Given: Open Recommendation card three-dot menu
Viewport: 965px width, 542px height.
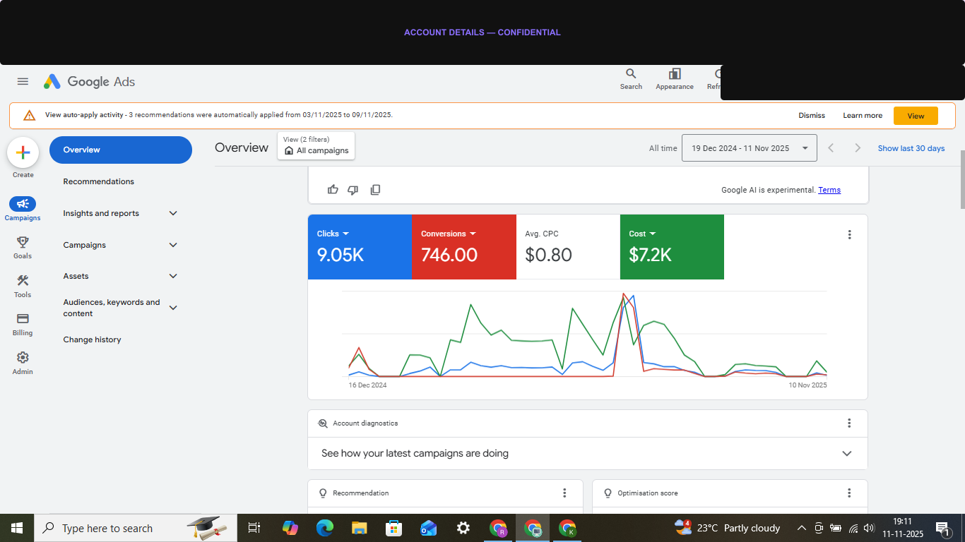Looking at the screenshot, I should click(564, 493).
